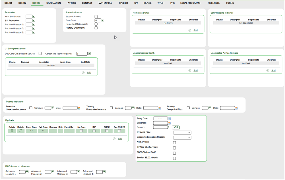Open the Truancy Complaint Filed date calendar icon
Viewport: 285px width, 180px height.
pos(236,108)
